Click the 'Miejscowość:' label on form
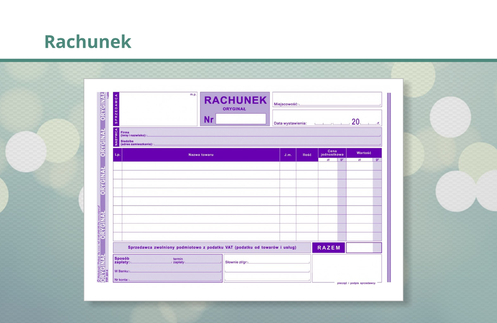497x323 pixels. [x=286, y=104]
